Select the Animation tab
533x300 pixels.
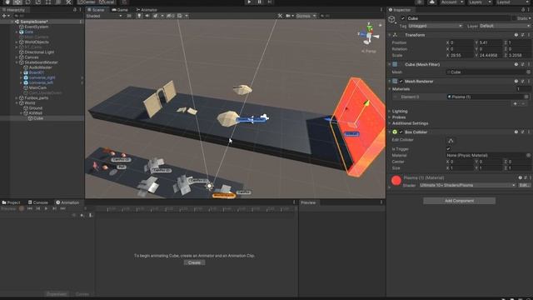tap(67, 202)
